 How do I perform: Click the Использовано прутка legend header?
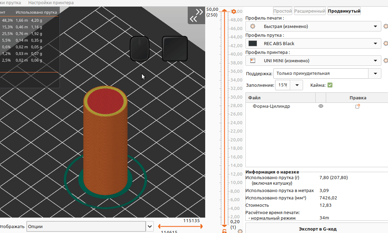(x=36, y=12)
